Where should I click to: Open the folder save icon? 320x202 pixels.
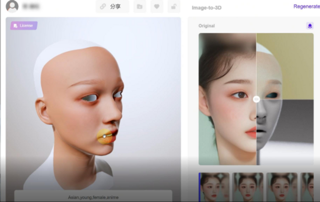(x=140, y=7)
